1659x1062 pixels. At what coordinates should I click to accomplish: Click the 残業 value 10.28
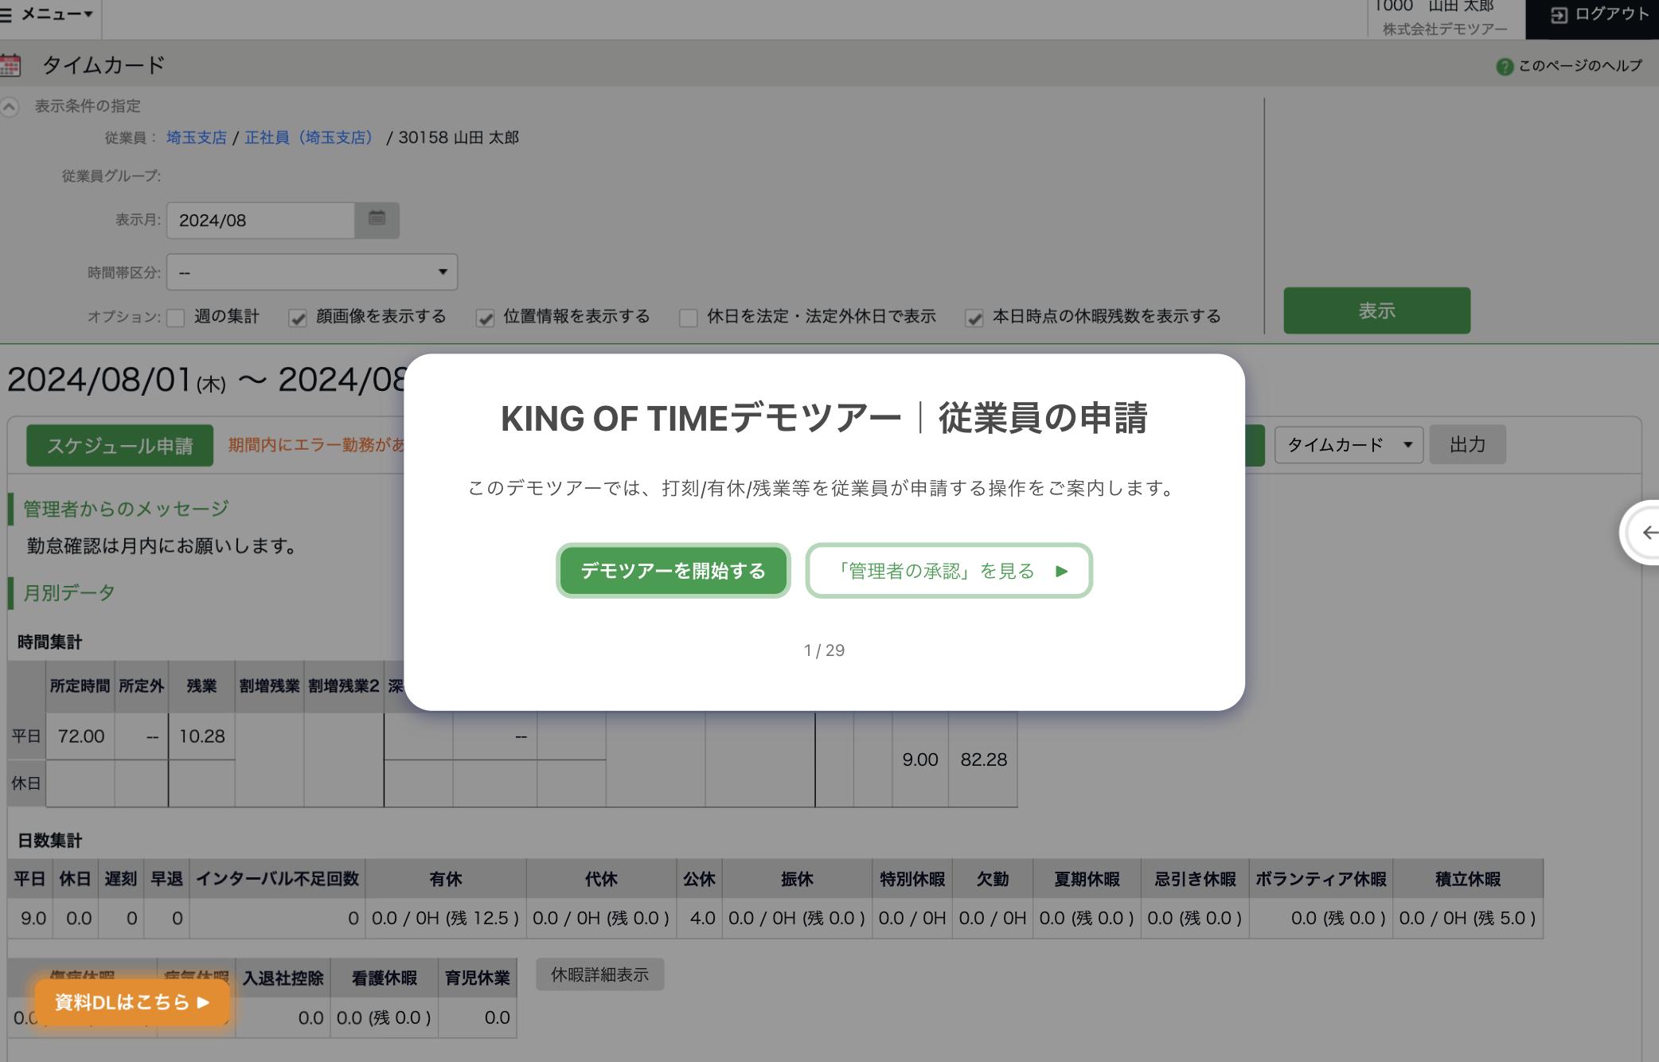202,736
